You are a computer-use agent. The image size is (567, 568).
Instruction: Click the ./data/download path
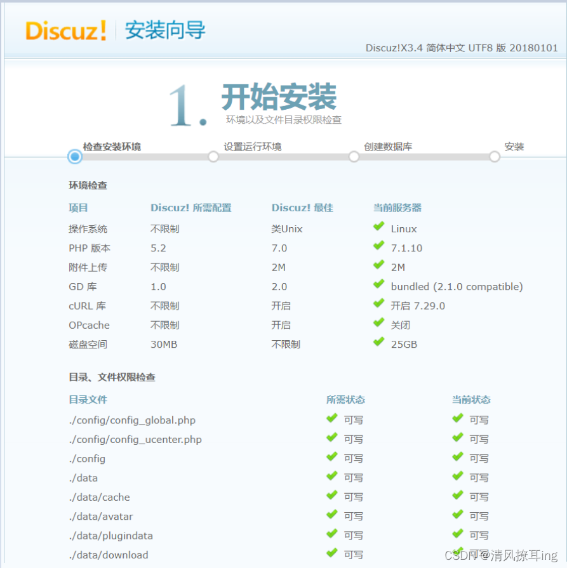coord(109,555)
